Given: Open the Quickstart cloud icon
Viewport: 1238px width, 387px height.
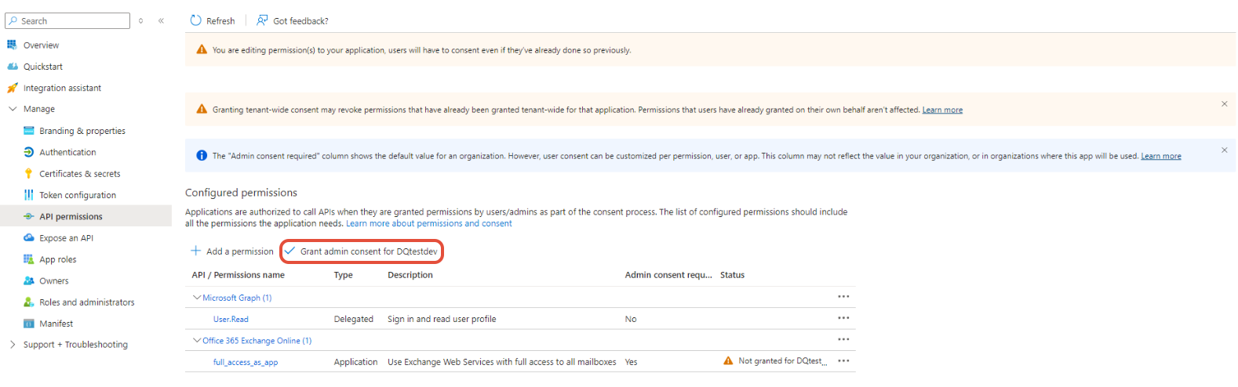Looking at the screenshot, I should (x=13, y=67).
